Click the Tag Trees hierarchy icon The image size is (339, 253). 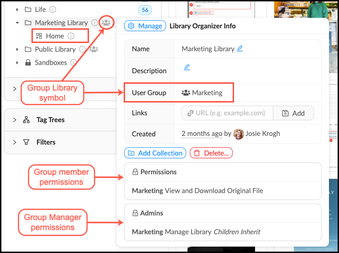[x=26, y=120]
